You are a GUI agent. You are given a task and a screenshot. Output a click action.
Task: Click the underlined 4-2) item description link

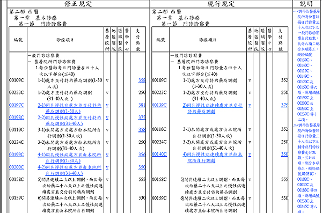pyautogui.click(x=69, y=170)
